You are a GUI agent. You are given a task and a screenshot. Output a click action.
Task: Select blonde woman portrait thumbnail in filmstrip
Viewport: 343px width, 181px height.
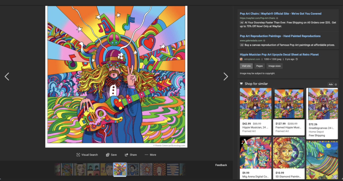coord(80,169)
